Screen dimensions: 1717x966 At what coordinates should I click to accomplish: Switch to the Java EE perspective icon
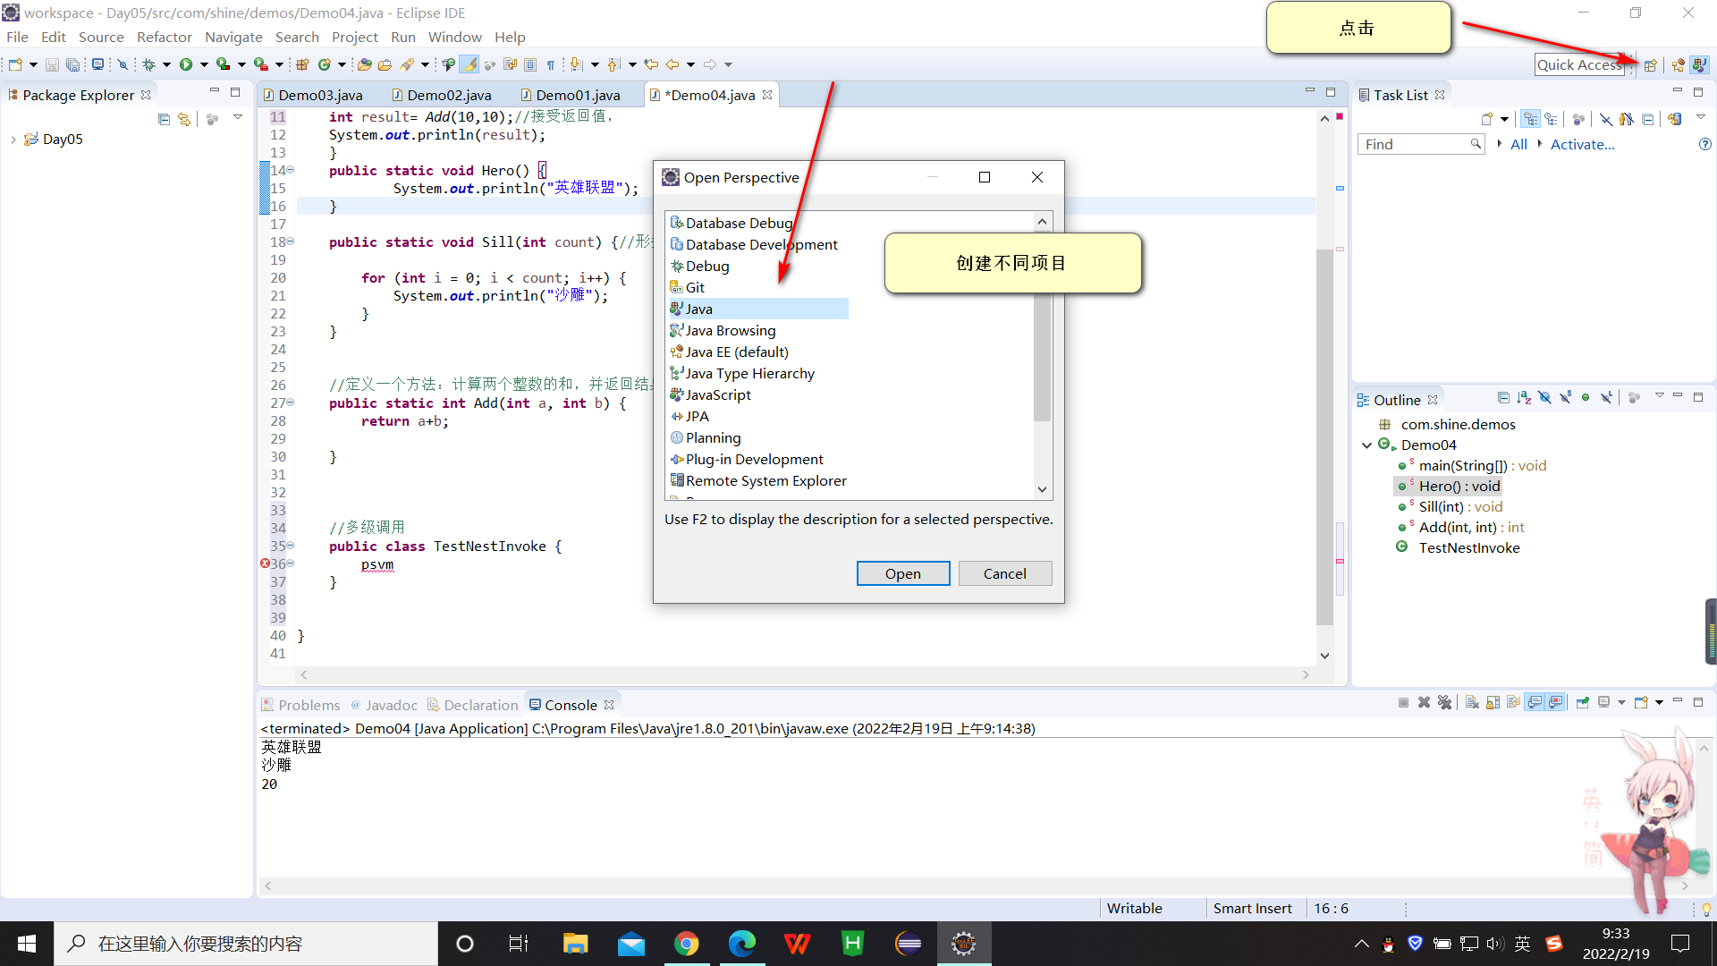click(1678, 65)
